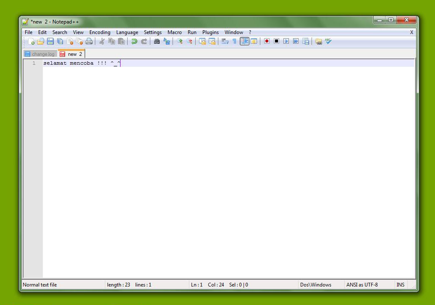
Task: Click 'Normal text file' in status bar
Action: click(x=39, y=284)
